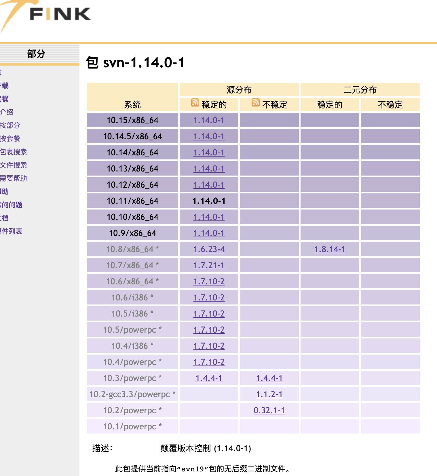Select 文件搜索 in the sidebar
Screen dimensions: 437x476
tap(13, 165)
